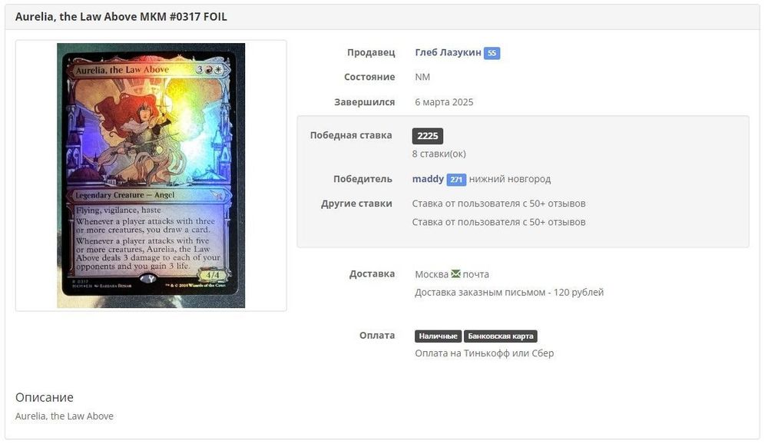
Task: Click the second other-bid entry text
Action: 498,222
